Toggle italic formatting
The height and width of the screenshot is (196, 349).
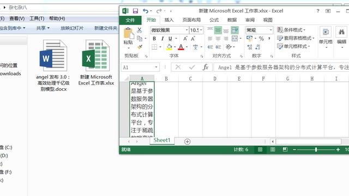pyautogui.click(x=163, y=39)
